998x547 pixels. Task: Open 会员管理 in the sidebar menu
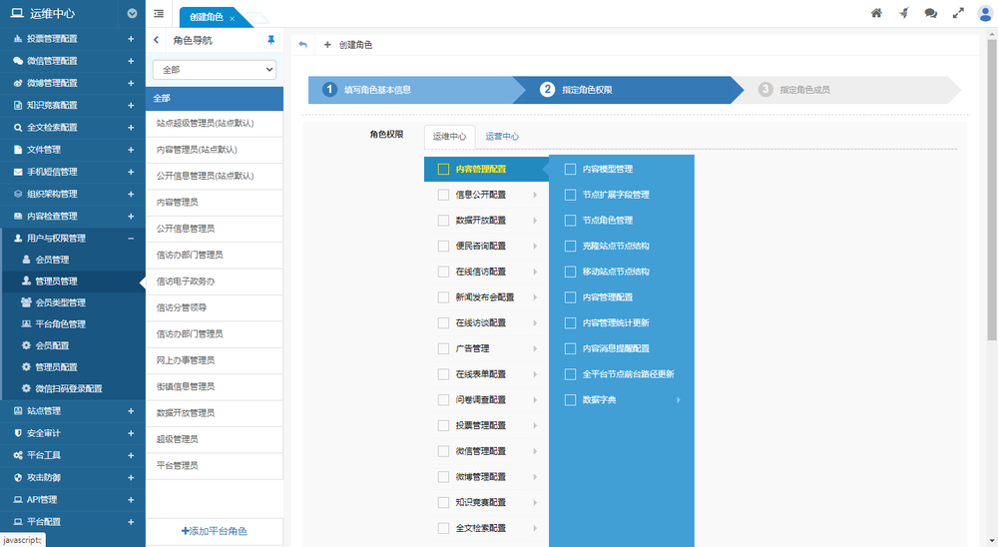52,260
